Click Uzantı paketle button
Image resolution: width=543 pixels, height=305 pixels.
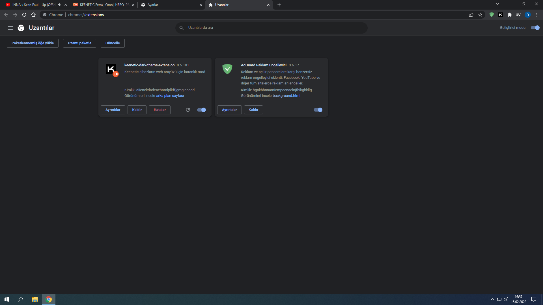click(79, 43)
